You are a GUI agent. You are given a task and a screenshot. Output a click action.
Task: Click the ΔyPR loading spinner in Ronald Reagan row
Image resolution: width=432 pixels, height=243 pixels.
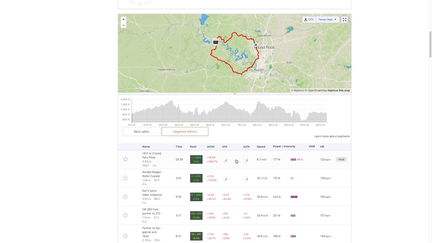[x=246, y=178]
